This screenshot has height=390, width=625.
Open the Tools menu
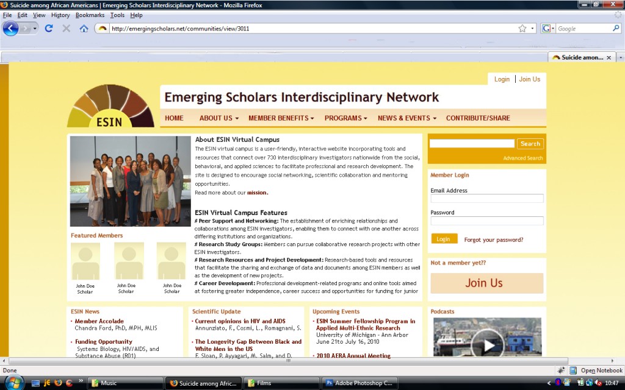[117, 15]
